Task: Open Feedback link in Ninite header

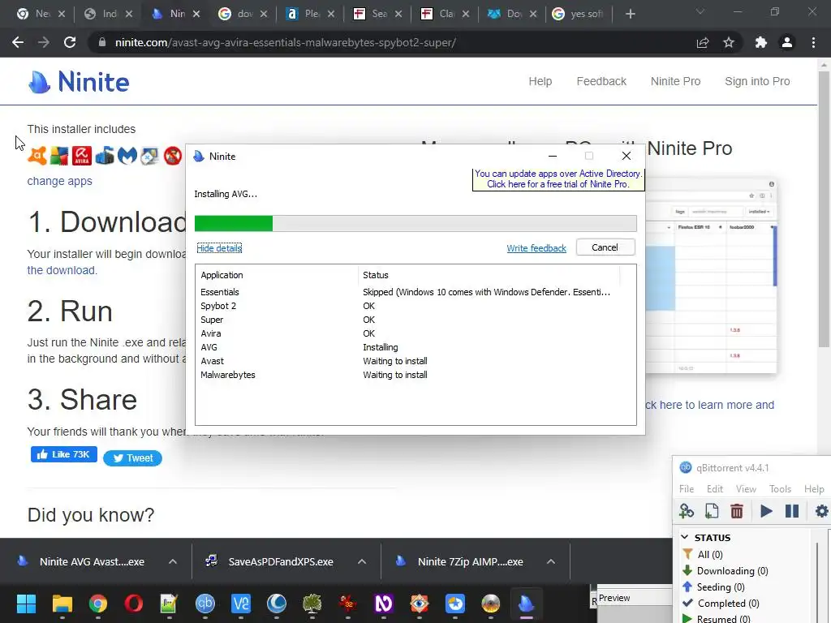Action: click(601, 82)
